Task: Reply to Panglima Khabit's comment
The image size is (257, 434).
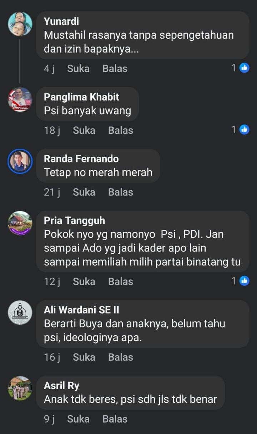Action: 121,130
